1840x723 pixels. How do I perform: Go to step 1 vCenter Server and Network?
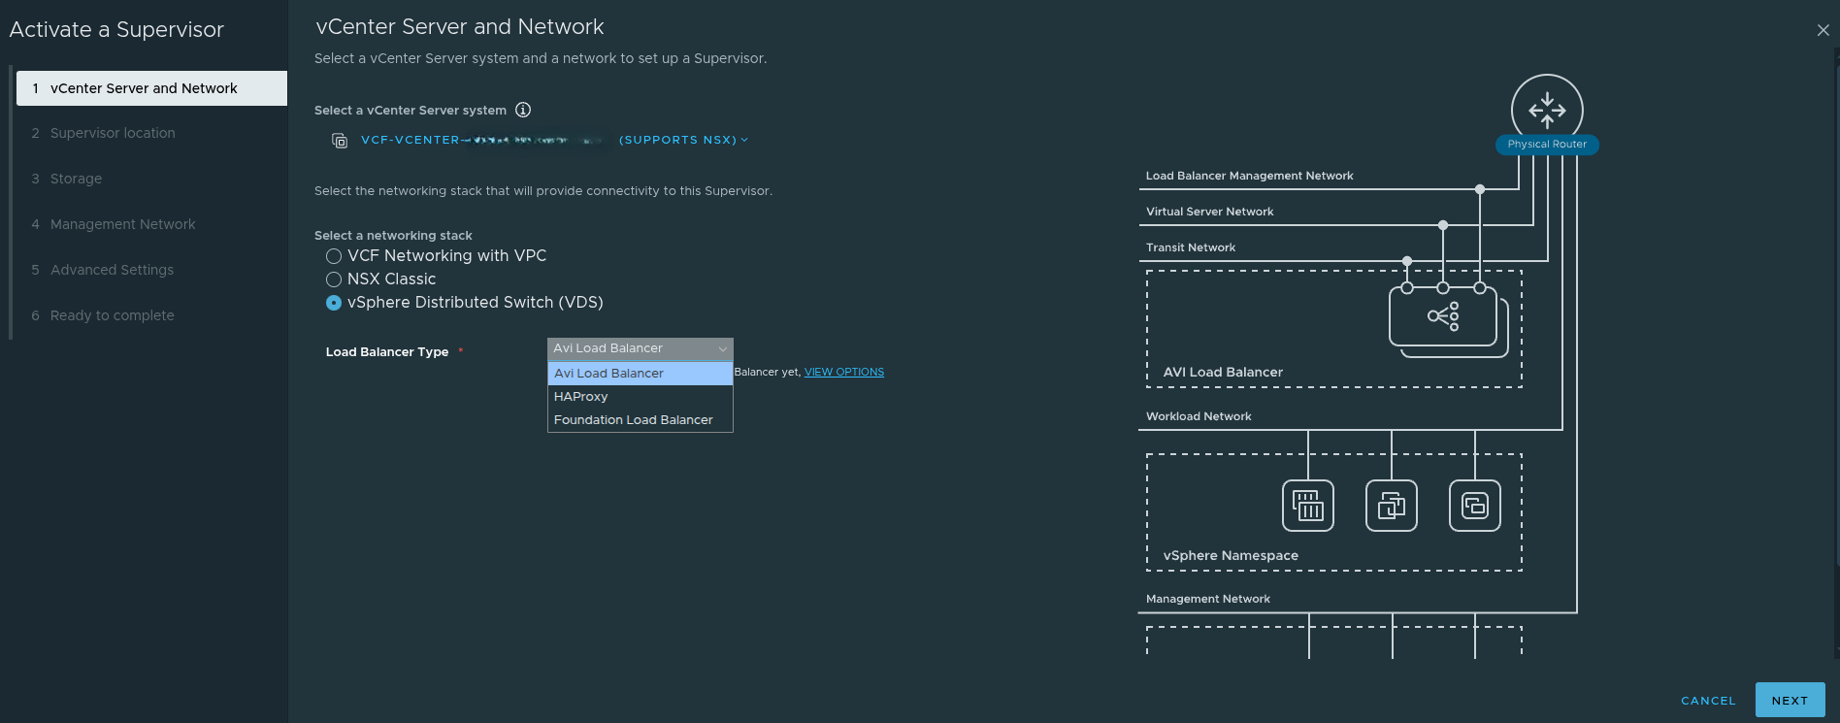coord(151,88)
